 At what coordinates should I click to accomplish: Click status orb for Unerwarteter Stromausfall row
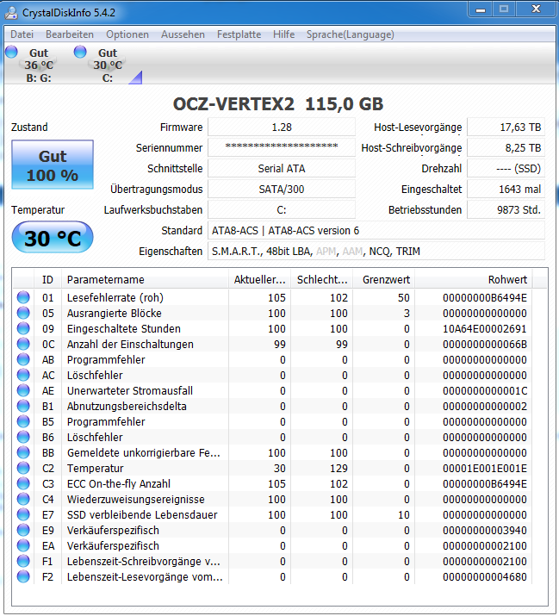[x=23, y=390]
